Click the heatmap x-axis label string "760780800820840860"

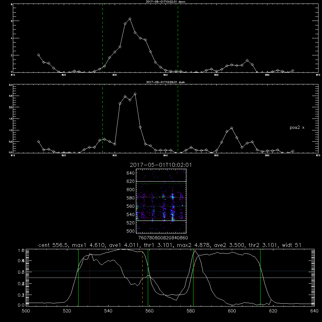point(163,238)
